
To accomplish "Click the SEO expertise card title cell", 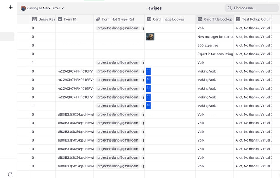I will point(207,45).
